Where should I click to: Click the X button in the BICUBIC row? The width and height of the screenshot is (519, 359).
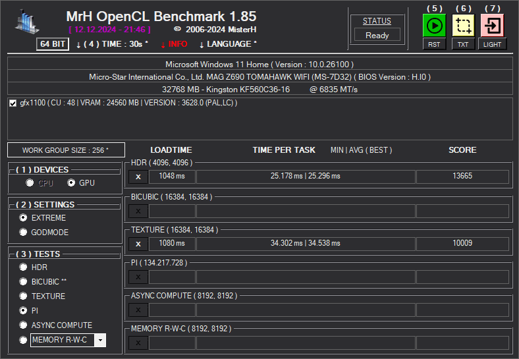pos(138,211)
